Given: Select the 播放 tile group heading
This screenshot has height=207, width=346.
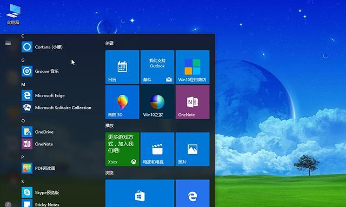Looking at the screenshot, I should coord(109,126).
